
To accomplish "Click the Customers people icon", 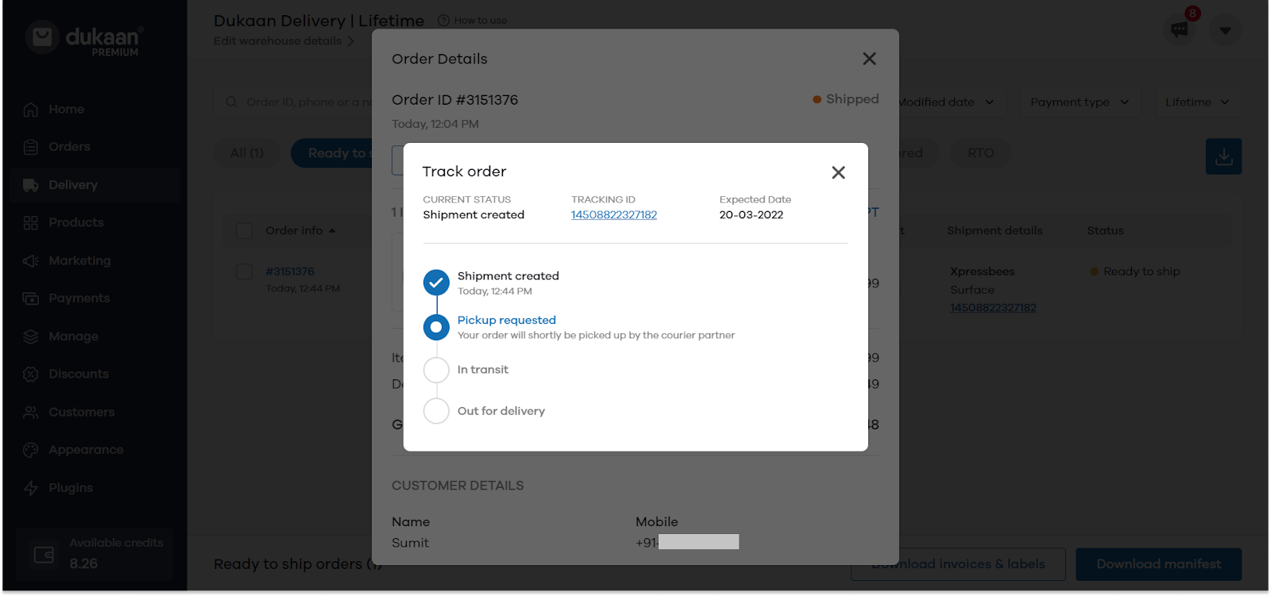I will [x=31, y=412].
